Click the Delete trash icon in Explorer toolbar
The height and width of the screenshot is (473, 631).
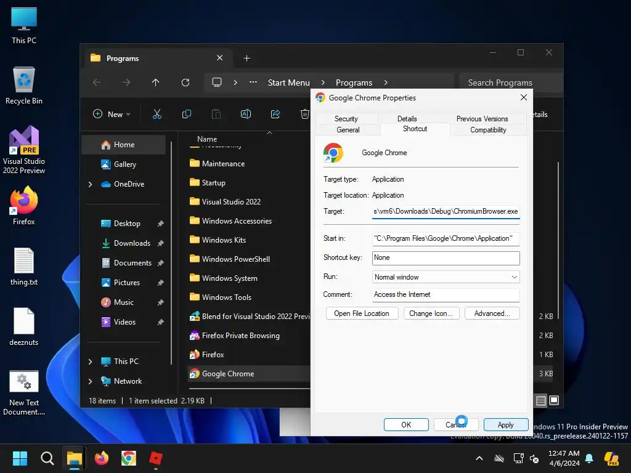point(304,114)
